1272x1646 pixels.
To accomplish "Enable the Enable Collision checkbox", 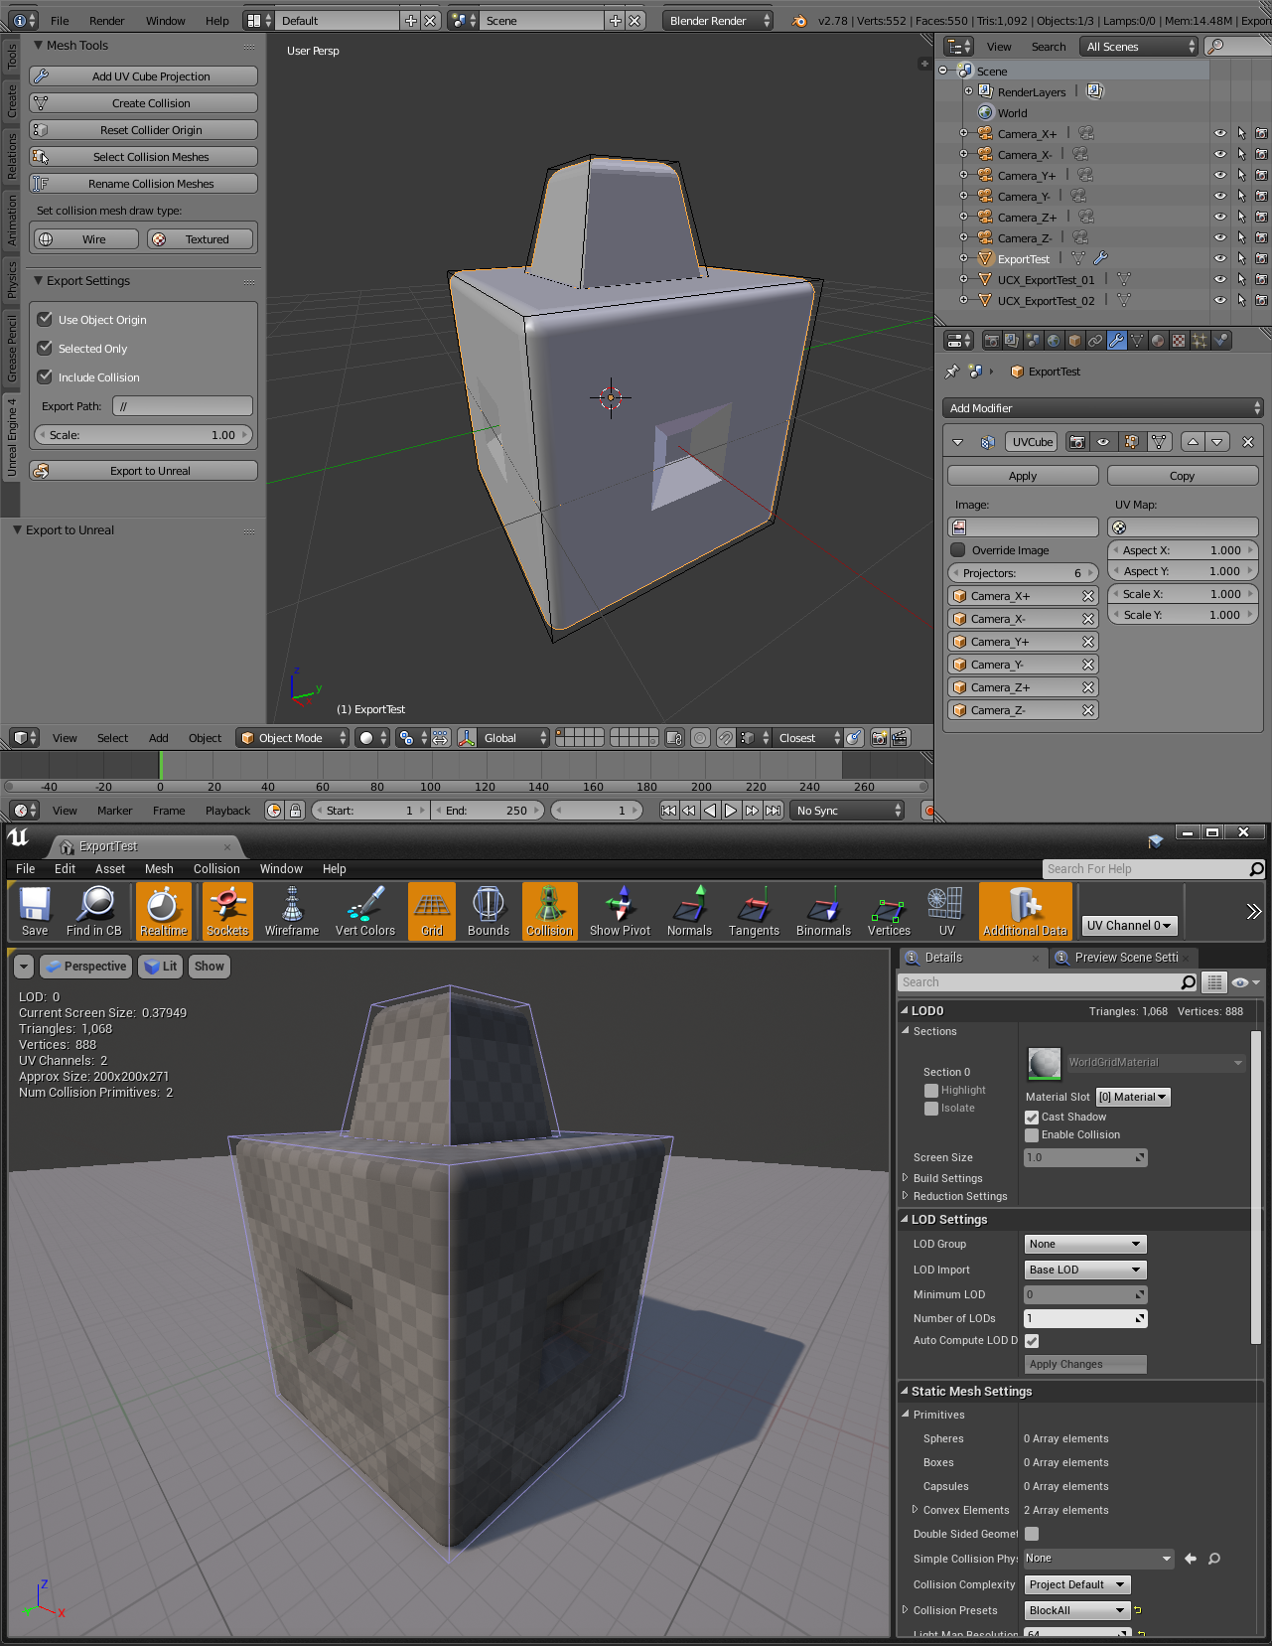I will (x=1032, y=1134).
